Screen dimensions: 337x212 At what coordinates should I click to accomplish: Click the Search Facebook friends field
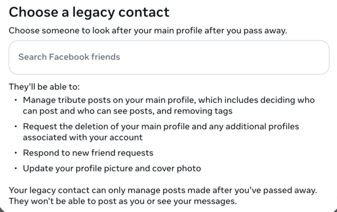(169, 57)
